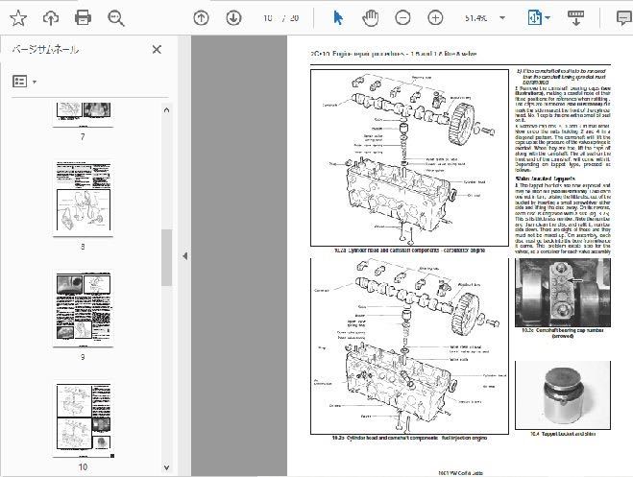Select the page 8 thumbnail
Screen dimensions: 633x477
pos(83,199)
